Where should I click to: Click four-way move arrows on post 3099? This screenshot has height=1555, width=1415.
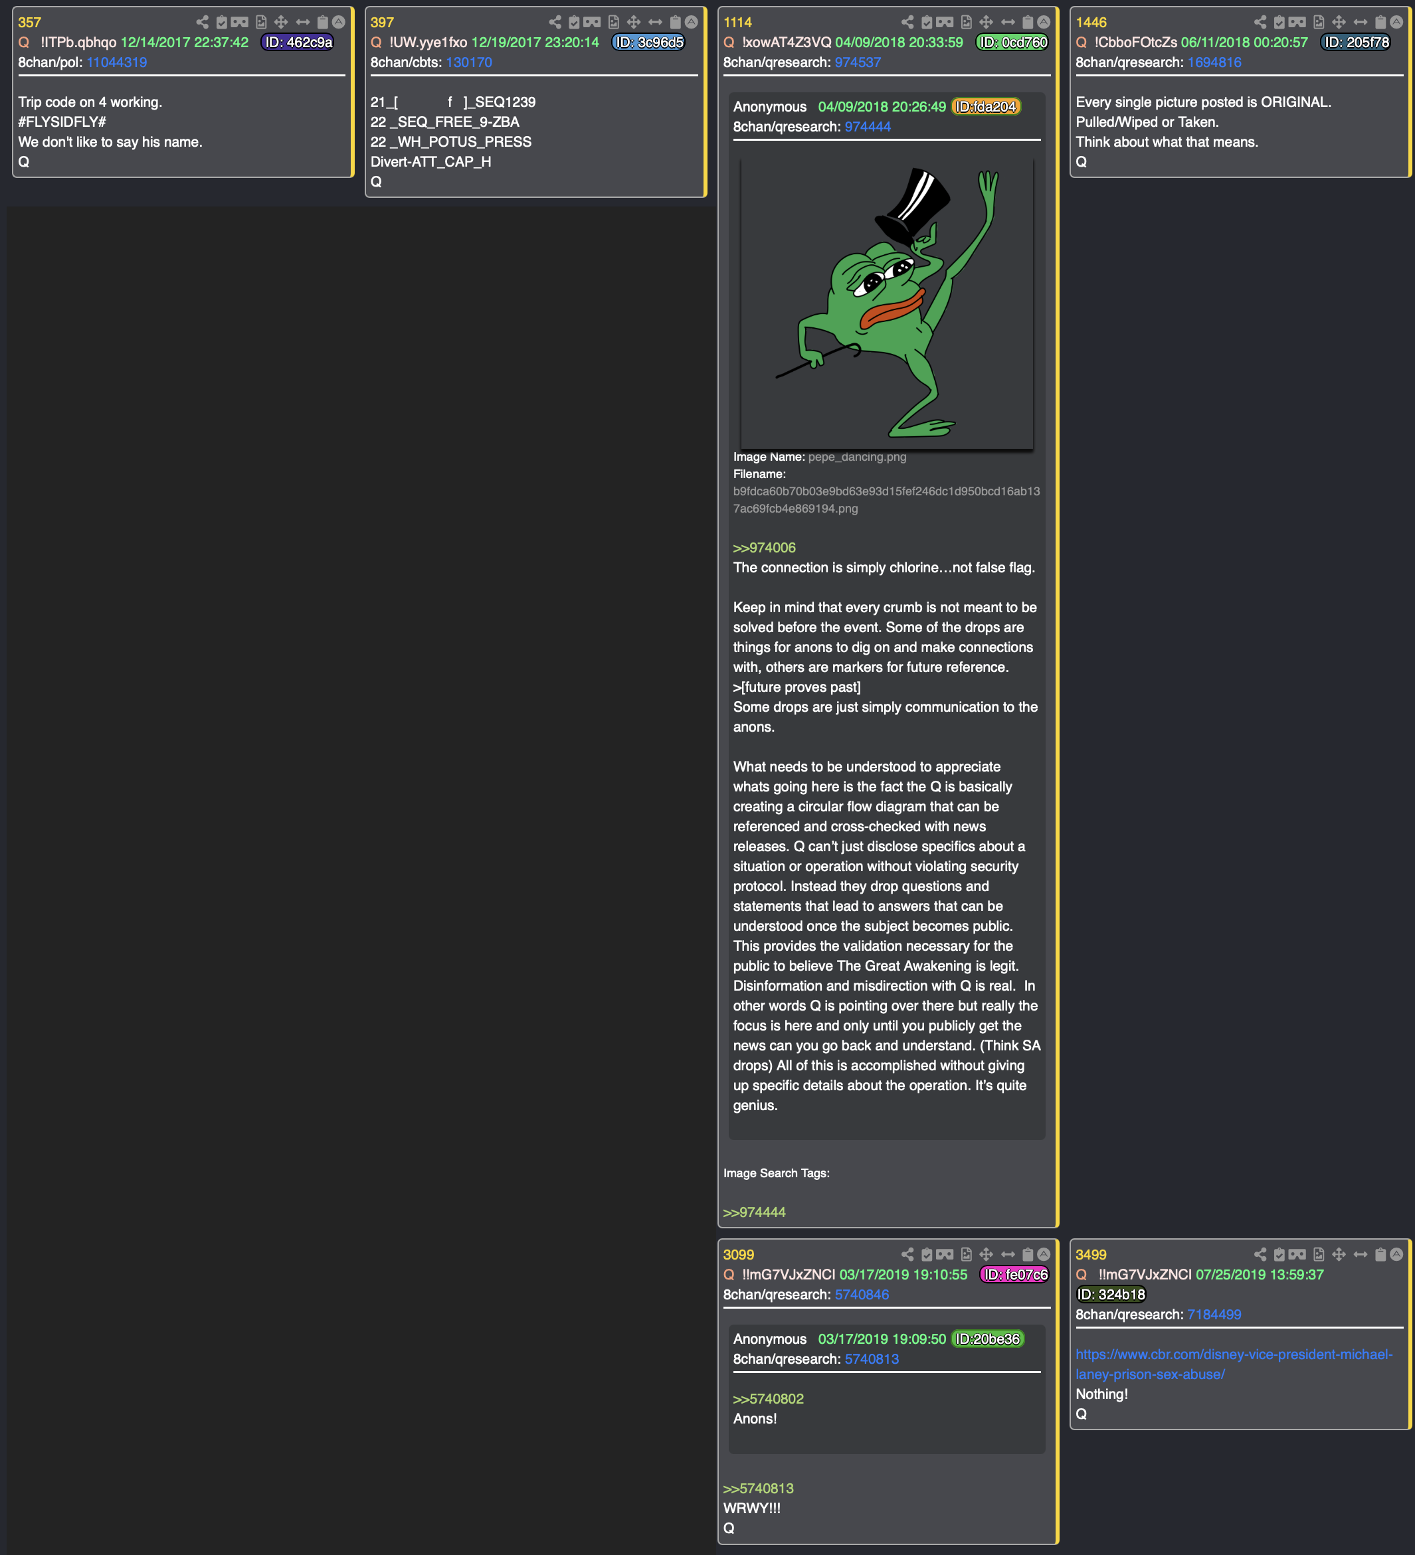(x=986, y=1255)
